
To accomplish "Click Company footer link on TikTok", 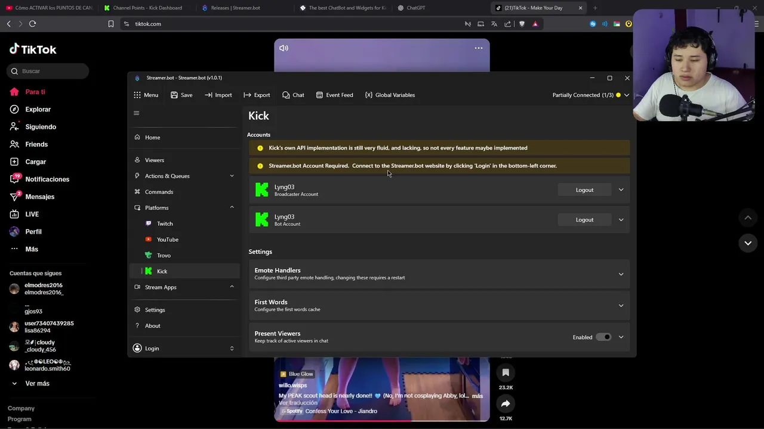I will click(x=21, y=408).
